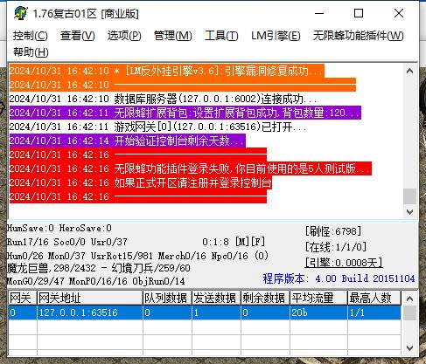Click the 网关地址 column header
Image resolution: width=426 pixels, height=364 pixels.
coord(90,298)
